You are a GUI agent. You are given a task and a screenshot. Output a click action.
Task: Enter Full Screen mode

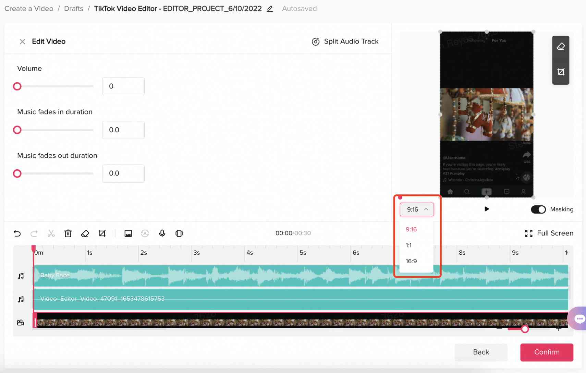(x=549, y=233)
